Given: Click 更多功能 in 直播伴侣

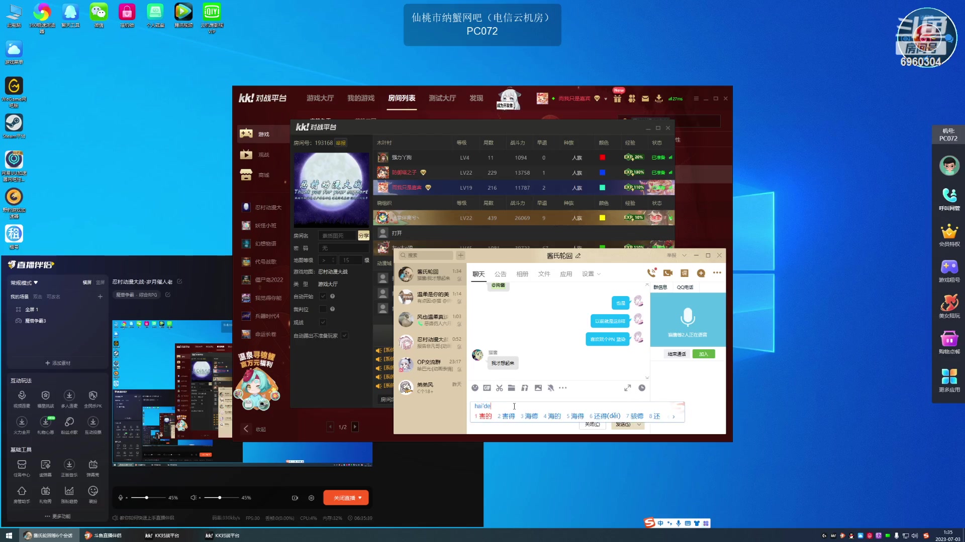Looking at the screenshot, I should click(58, 516).
